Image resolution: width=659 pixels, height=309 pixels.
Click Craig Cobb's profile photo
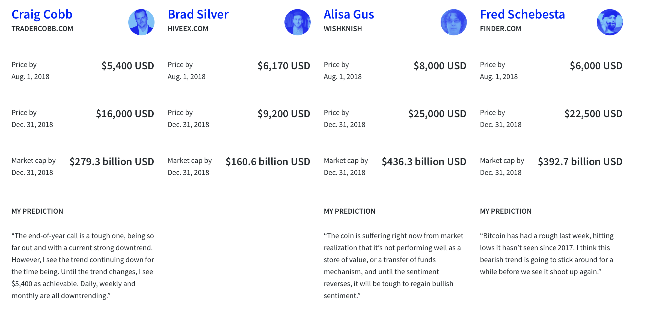coord(141,22)
